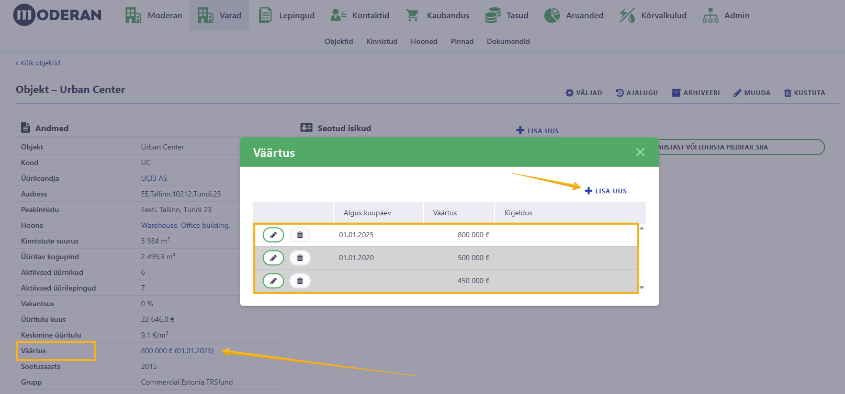
Task: Click UCI3 AS landlord value
Action: (154, 178)
